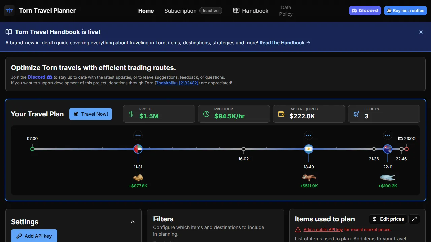Click the Torn Travel Planner plane logo
Screen dimensions: 431x242
click(9, 10)
